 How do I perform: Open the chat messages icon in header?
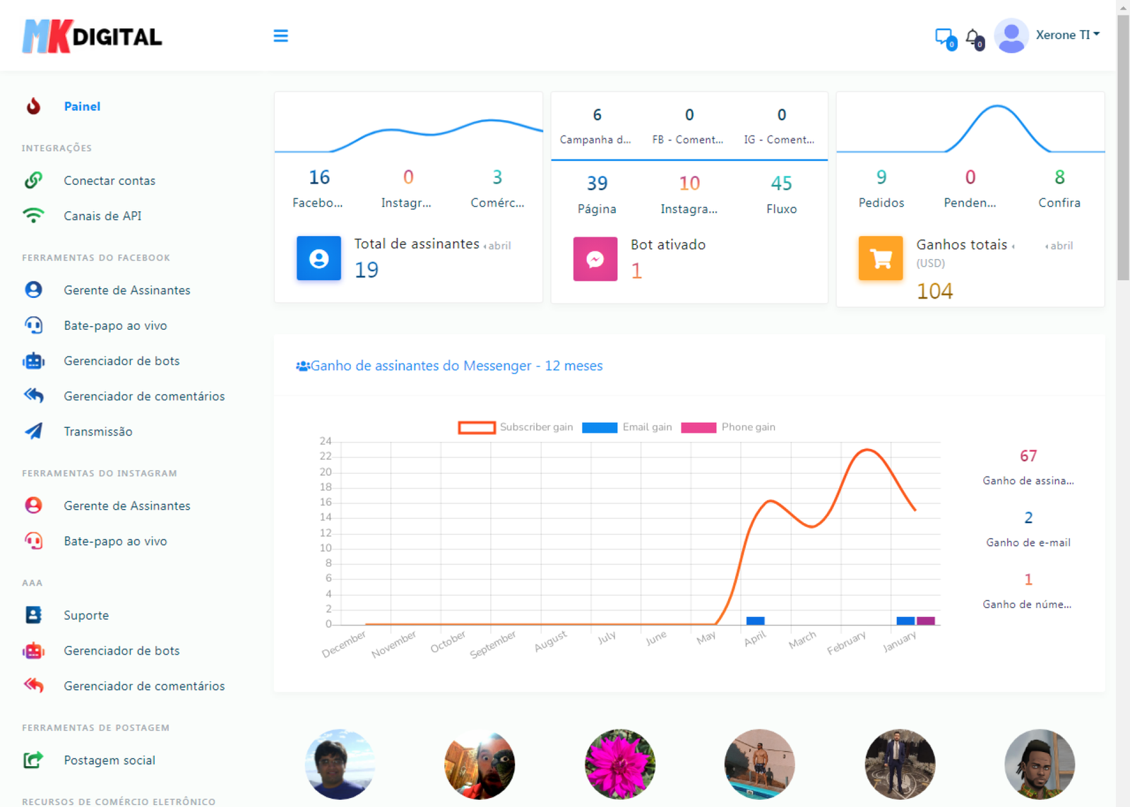click(x=944, y=37)
